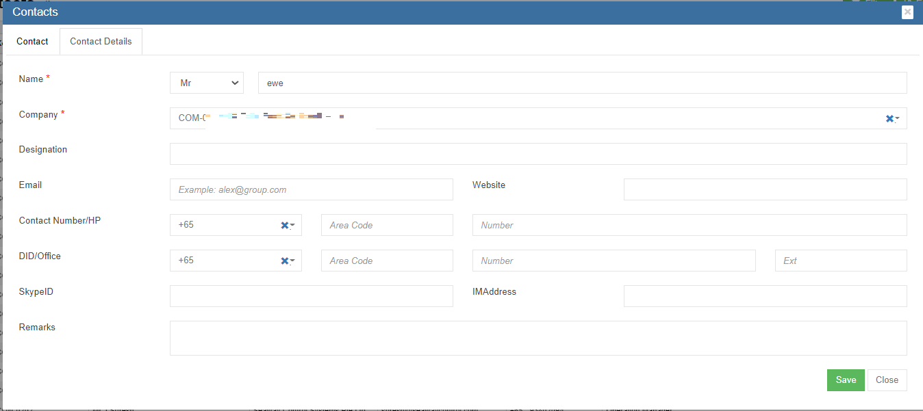
Task: Click the Name text field
Action: [582, 83]
